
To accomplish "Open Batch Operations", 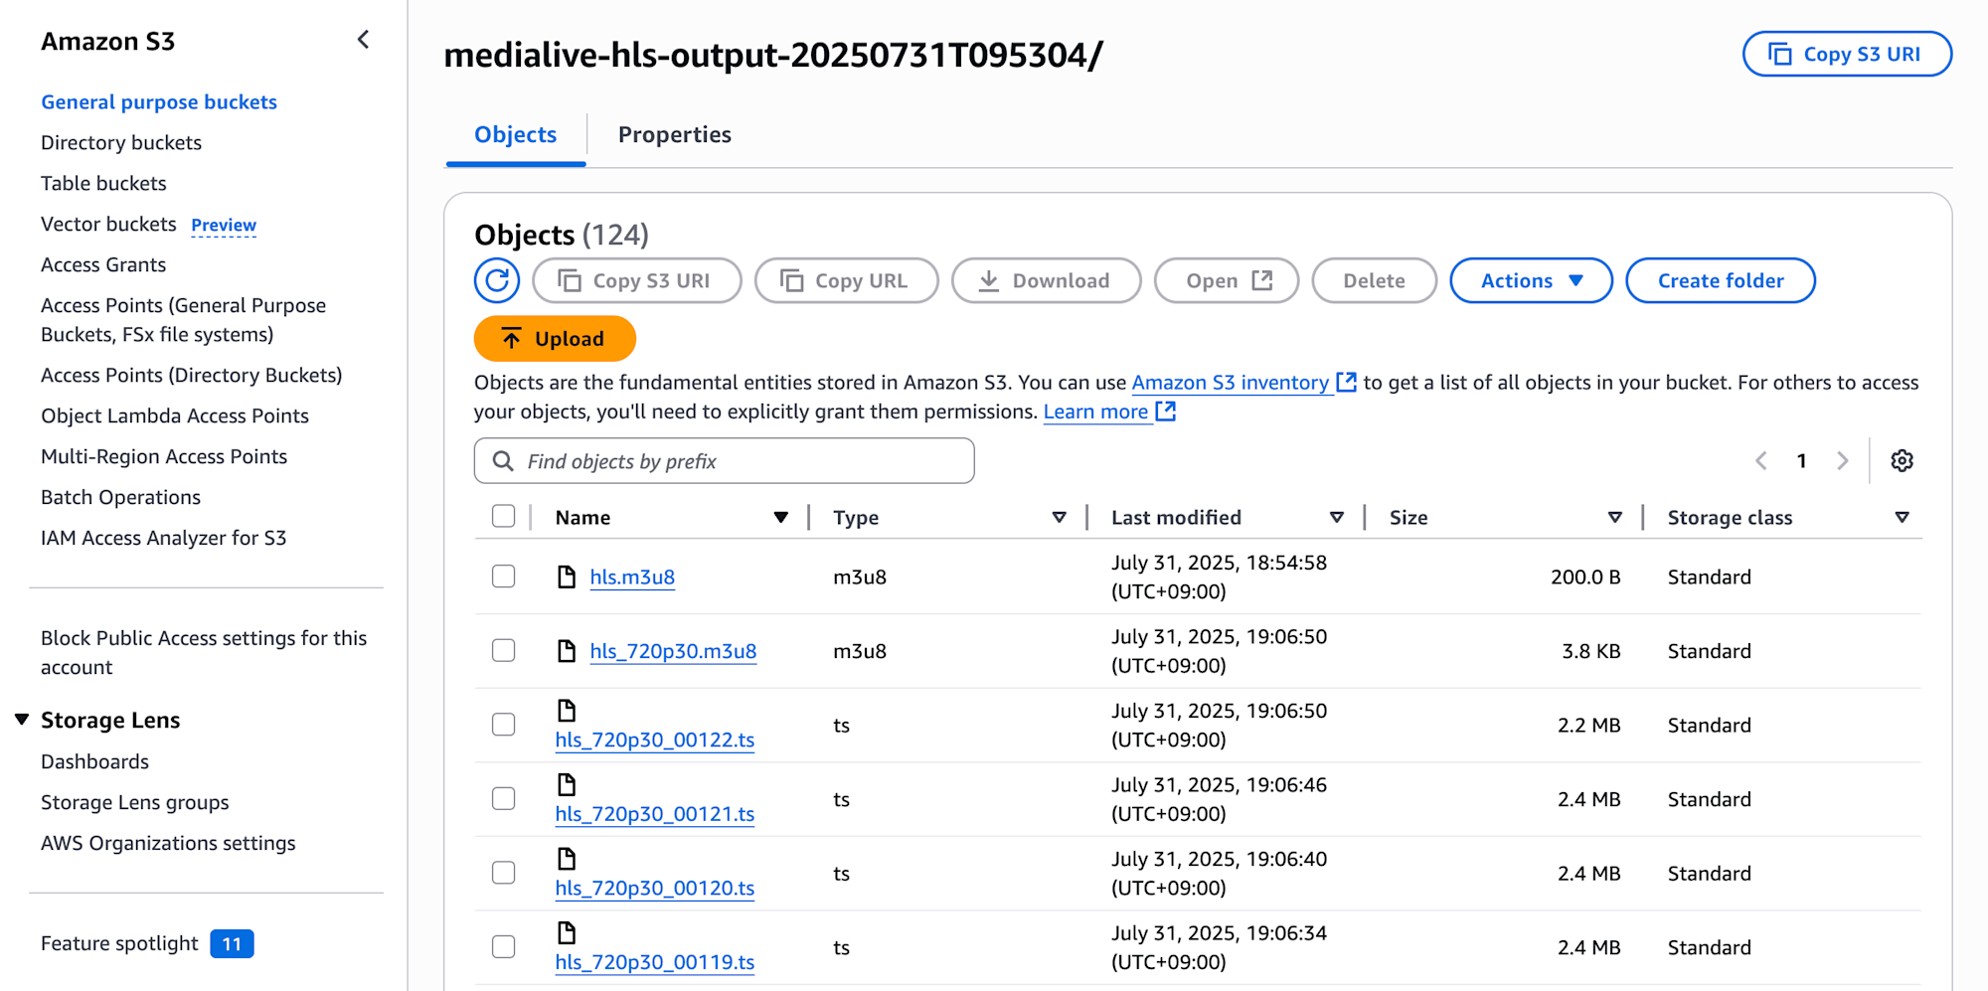I will [120, 497].
